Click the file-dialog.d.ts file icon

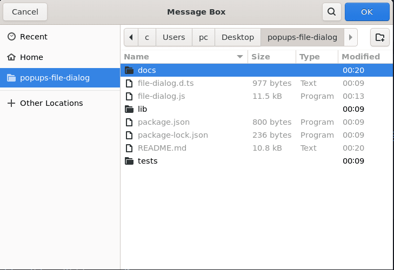(129, 83)
